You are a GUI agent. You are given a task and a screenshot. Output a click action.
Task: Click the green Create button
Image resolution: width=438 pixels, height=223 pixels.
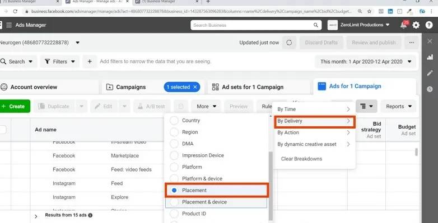coord(14,106)
